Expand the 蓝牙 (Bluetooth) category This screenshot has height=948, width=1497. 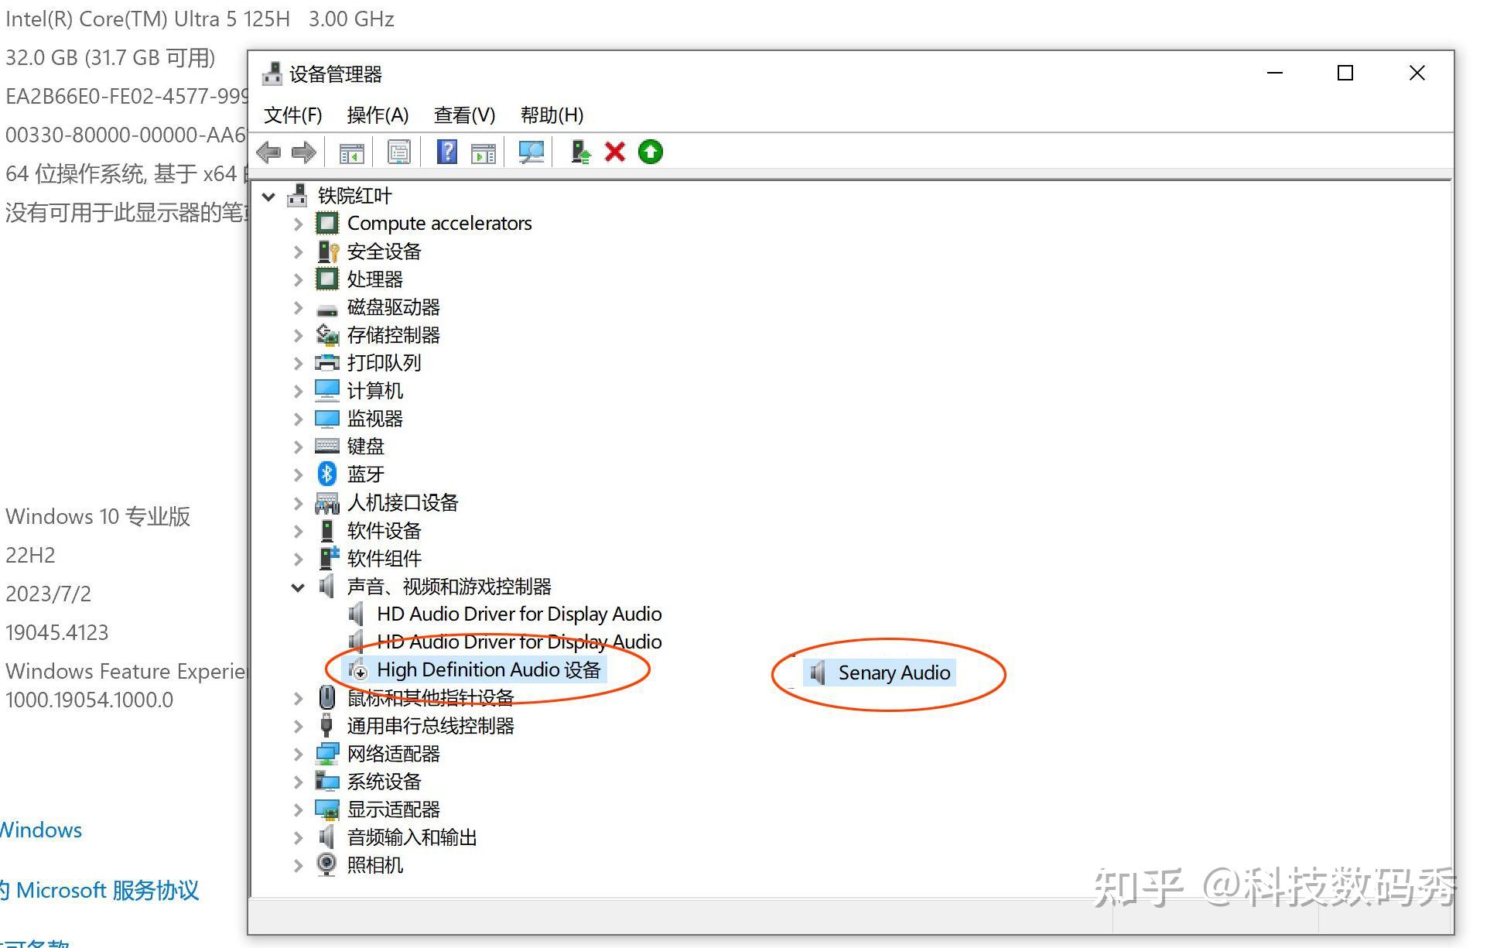299,474
